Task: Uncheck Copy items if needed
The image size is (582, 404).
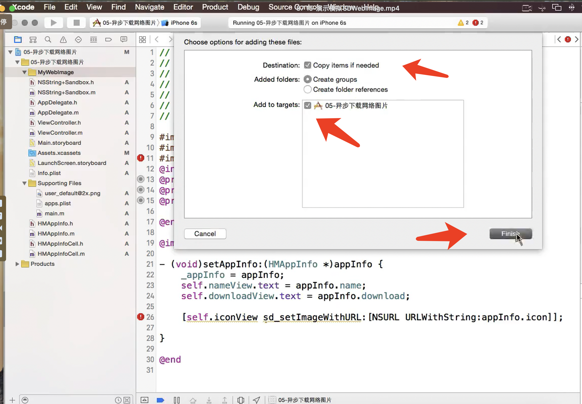Action: pos(307,65)
